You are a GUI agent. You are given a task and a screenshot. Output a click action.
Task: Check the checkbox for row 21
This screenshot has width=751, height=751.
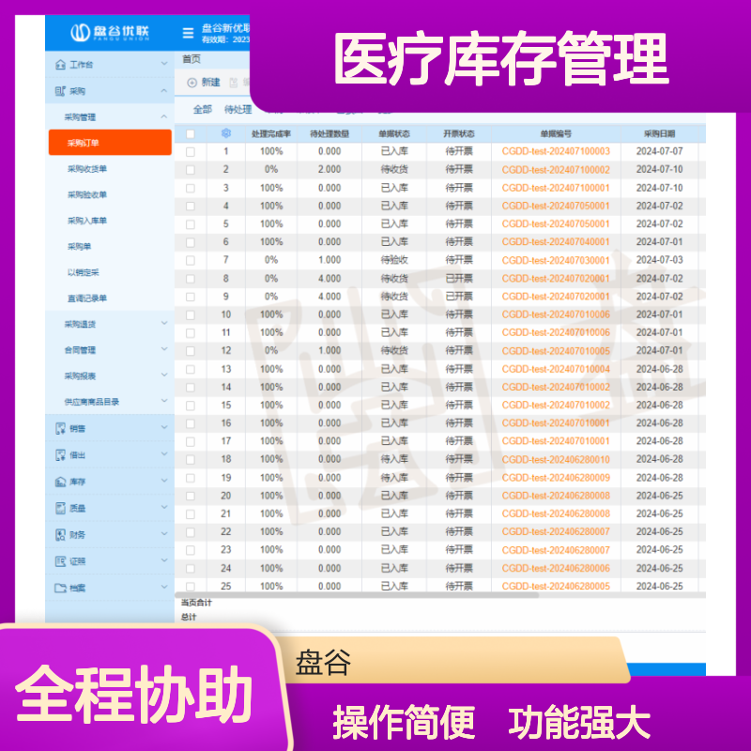191,514
